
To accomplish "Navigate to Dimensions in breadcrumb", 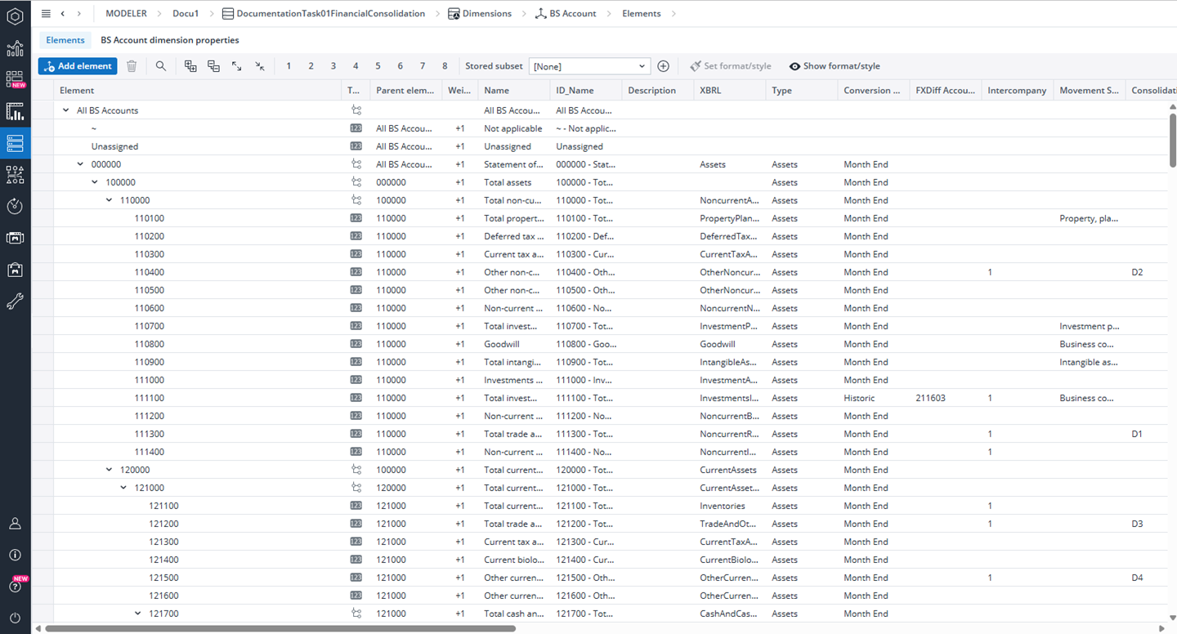I will click(486, 13).
